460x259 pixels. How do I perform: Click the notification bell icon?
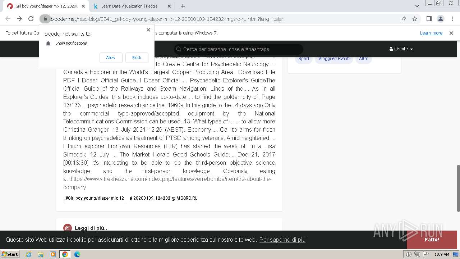pos(48,43)
